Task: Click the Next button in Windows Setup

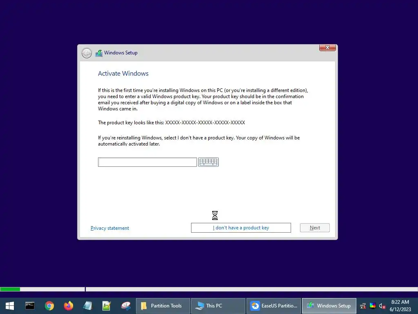Action: pos(315,228)
